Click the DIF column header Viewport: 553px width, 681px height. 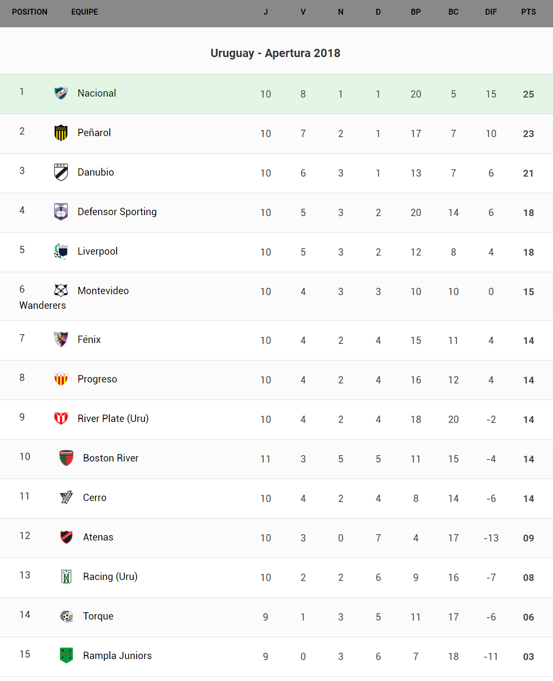[491, 12]
